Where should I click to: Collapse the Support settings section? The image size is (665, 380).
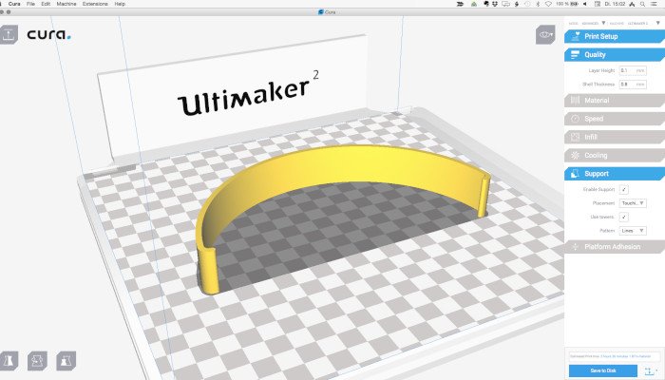click(615, 174)
